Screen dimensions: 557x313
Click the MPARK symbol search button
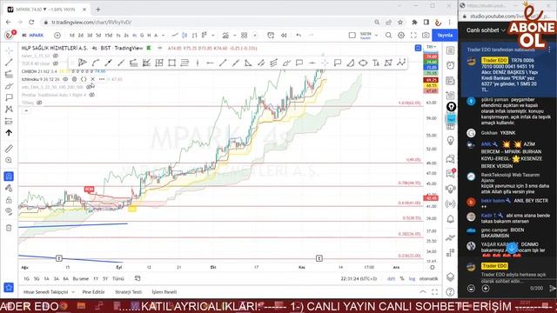coord(33,35)
